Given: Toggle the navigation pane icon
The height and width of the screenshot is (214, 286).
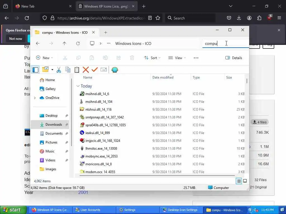Looking at the screenshot, I should [x=35, y=70].
